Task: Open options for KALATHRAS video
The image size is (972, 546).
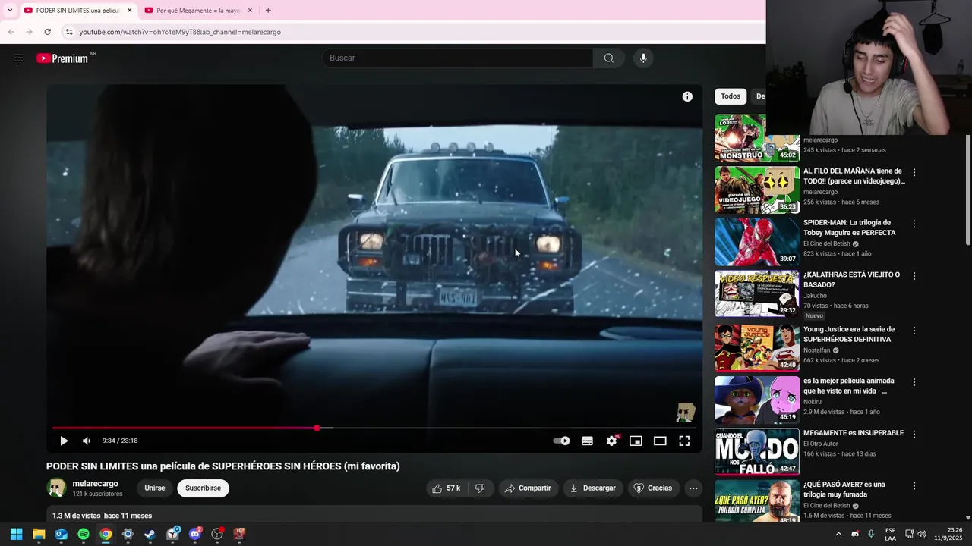Action: pos(914,276)
